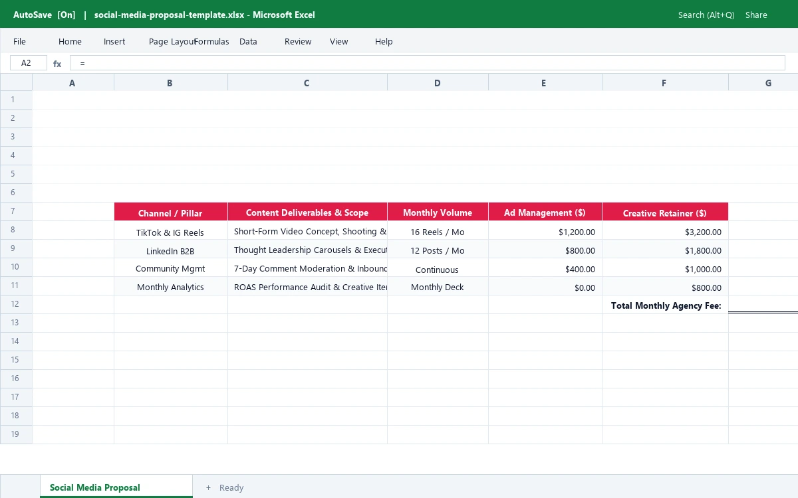The image size is (798, 498).
Task: Click the Name Box showing A2
Action: 29,63
